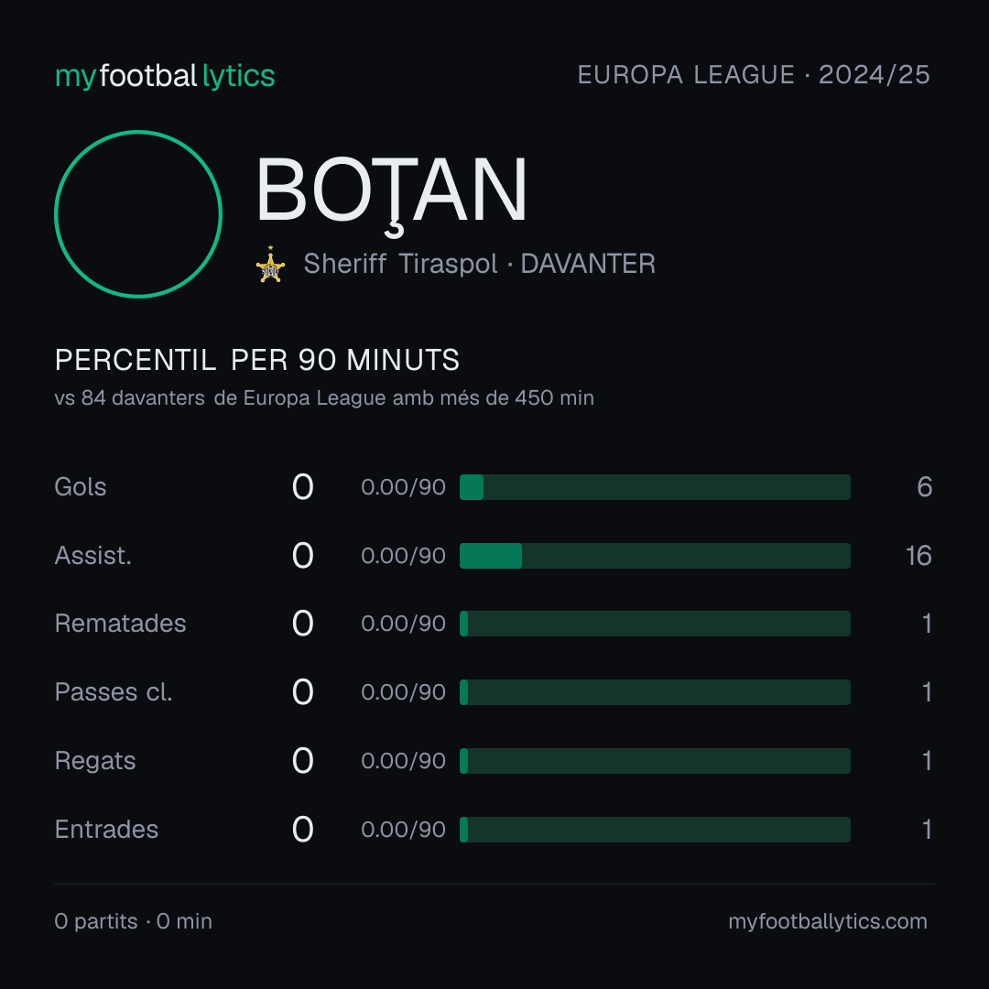Click the Europa League 2024/25 label

[x=754, y=75]
